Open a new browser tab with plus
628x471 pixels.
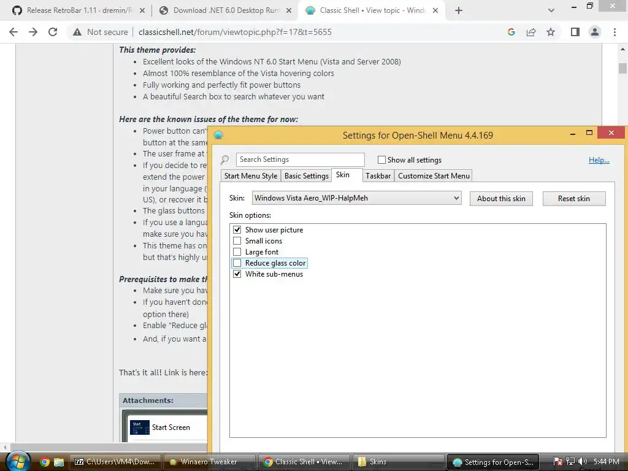click(459, 10)
